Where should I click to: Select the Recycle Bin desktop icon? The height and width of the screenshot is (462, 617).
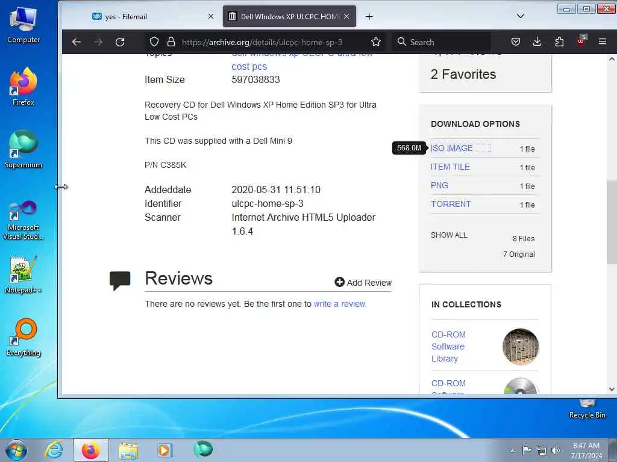coord(587,409)
